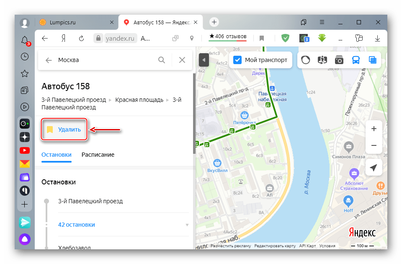Uncheck the Мой транспорт checkbox

point(237,60)
